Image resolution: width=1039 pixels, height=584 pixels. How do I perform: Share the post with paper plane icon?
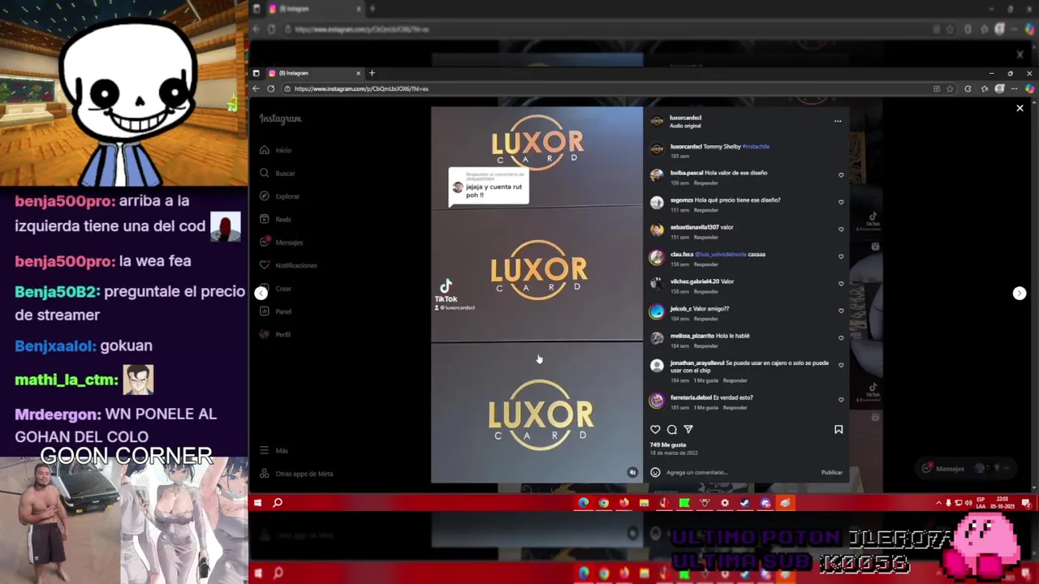pyautogui.click(x=688, y=429)
